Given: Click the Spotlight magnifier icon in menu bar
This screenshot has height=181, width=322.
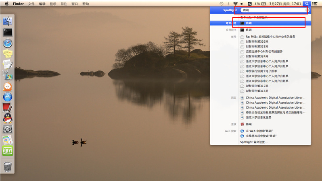Looking at the screenshot, I should click(x=307, y=4).
